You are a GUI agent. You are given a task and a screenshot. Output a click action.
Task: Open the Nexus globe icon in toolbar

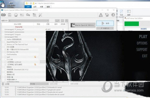[x=16, y=15]
